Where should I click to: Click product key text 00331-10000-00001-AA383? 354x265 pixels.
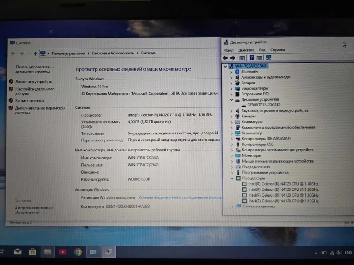127,206
